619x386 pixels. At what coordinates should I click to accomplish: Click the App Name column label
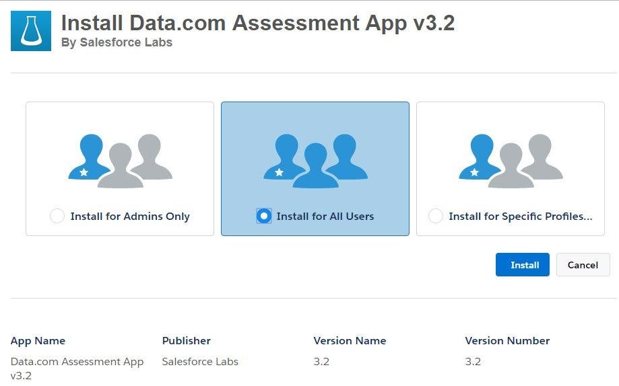(38, 341)
